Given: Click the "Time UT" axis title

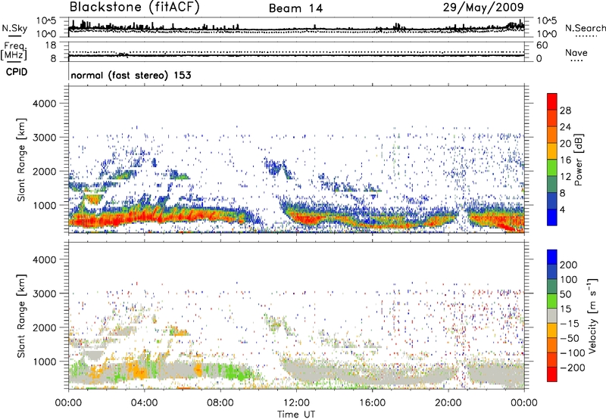Looking at the screenshot, I should (x=296, y=414).
